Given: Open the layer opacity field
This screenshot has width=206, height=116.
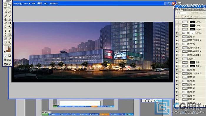Looking at the screenshot, I should 202,13.
